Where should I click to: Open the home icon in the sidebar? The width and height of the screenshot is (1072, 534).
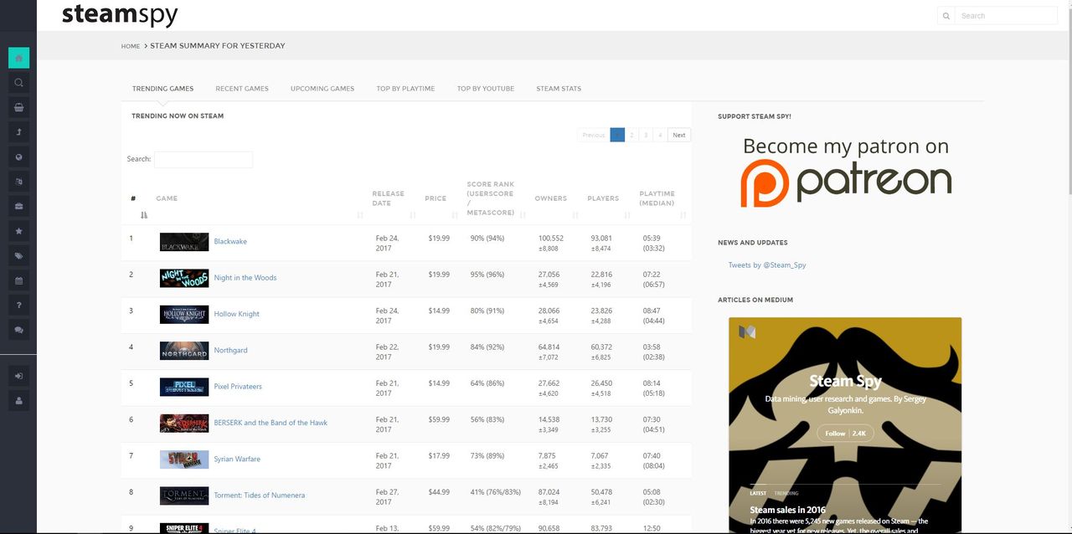point(18,58)
